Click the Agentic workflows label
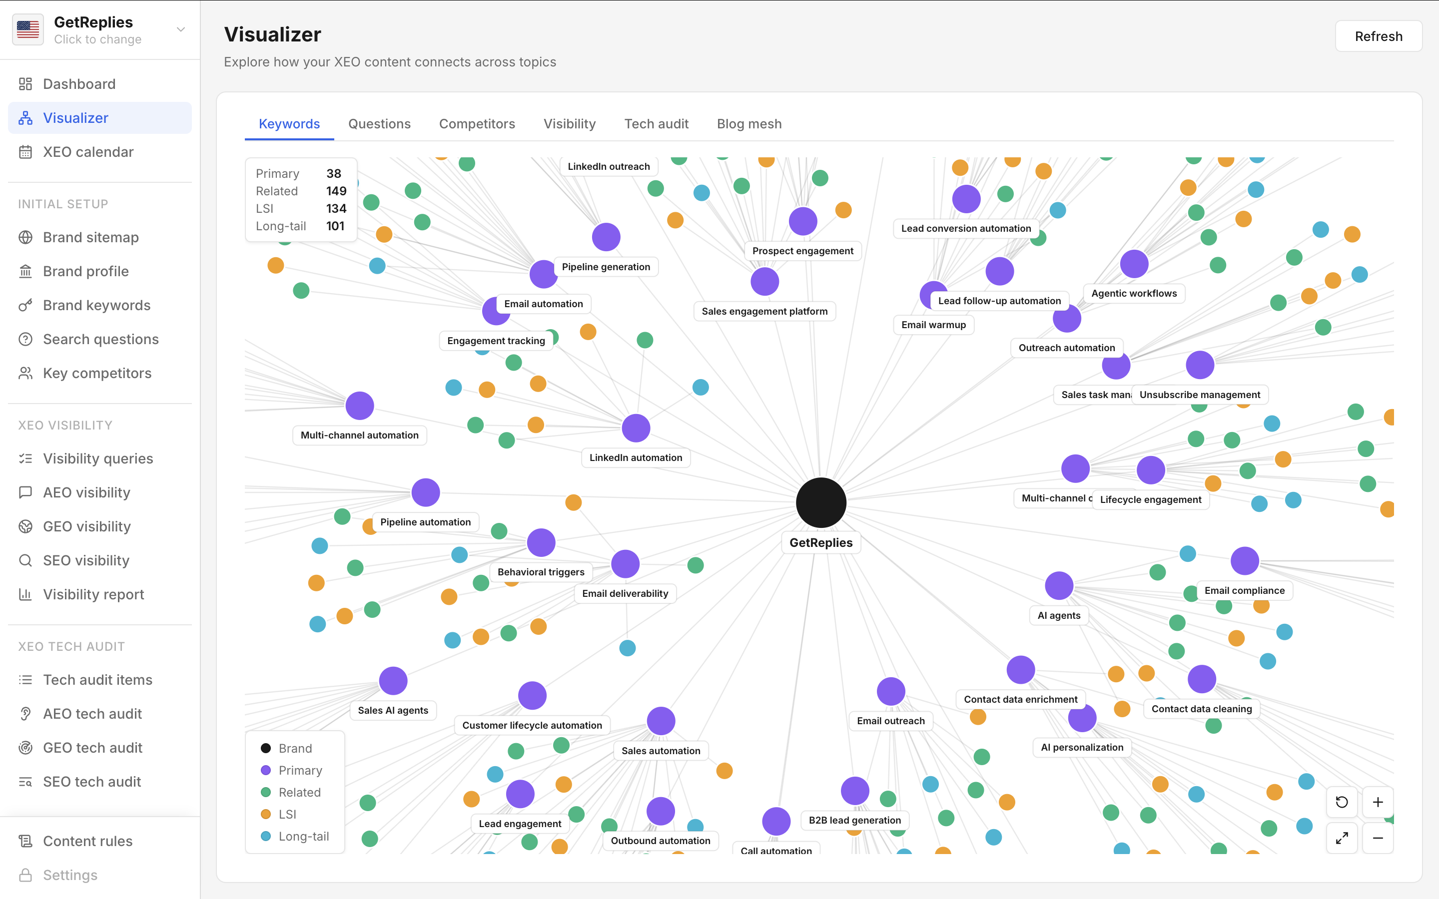Screen dimensions: 1439x899 click(1133, 293)
